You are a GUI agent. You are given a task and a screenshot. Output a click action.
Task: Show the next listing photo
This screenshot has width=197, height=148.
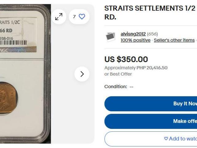[x=82, y=74]
